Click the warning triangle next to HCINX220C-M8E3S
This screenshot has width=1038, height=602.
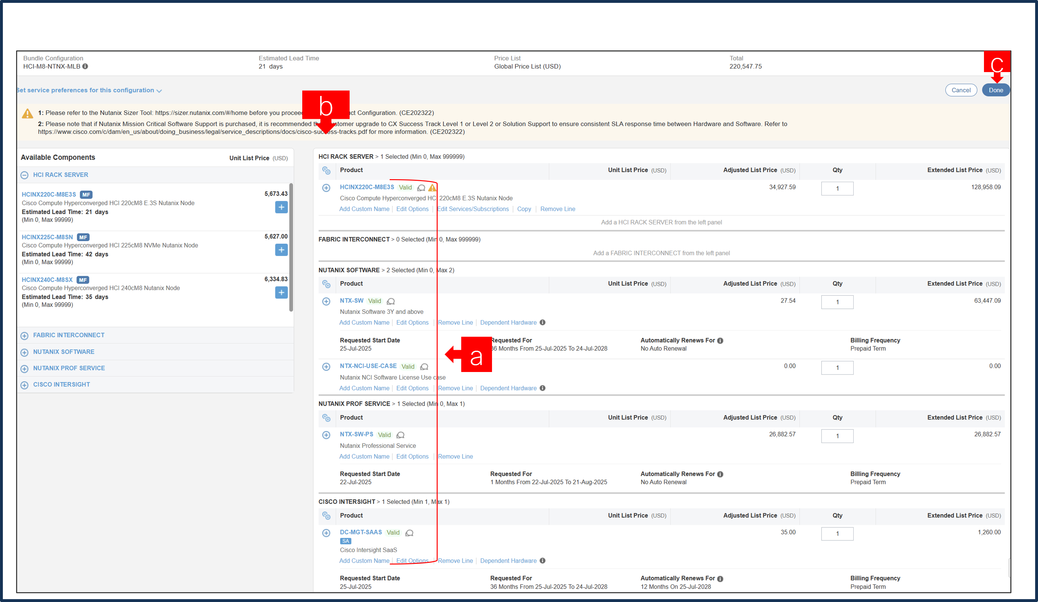432,187
